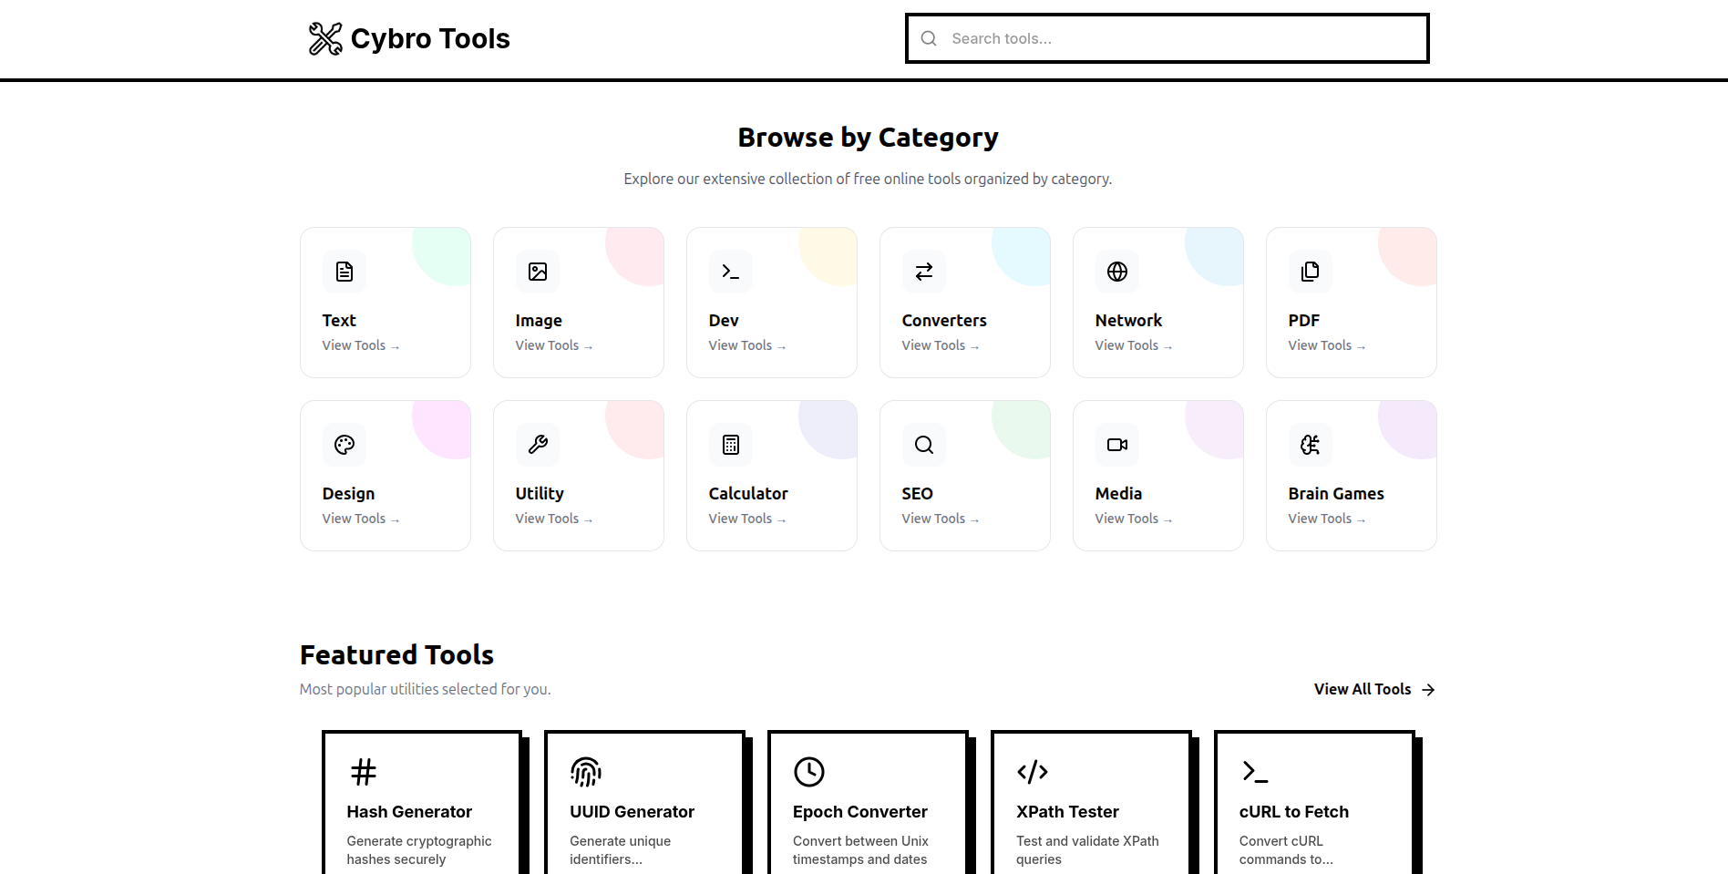
Task: Click the Image category picture icon
Action: coord(537,272)
